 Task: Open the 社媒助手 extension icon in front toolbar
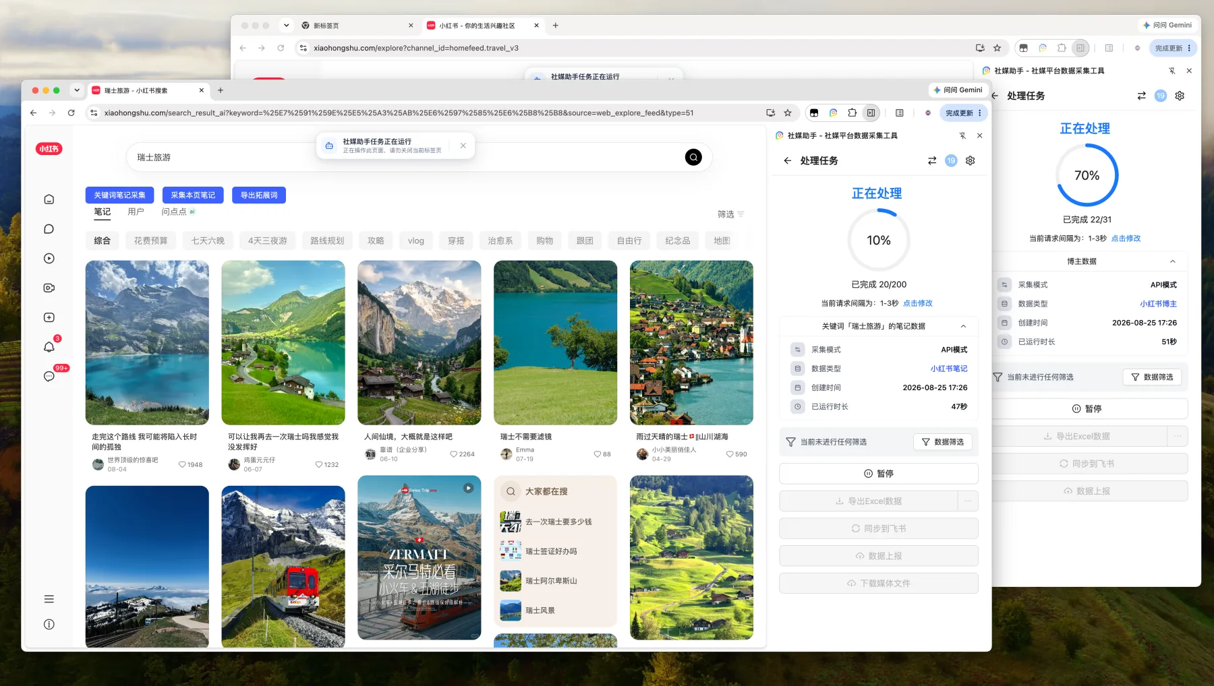[x=834, y=113]
